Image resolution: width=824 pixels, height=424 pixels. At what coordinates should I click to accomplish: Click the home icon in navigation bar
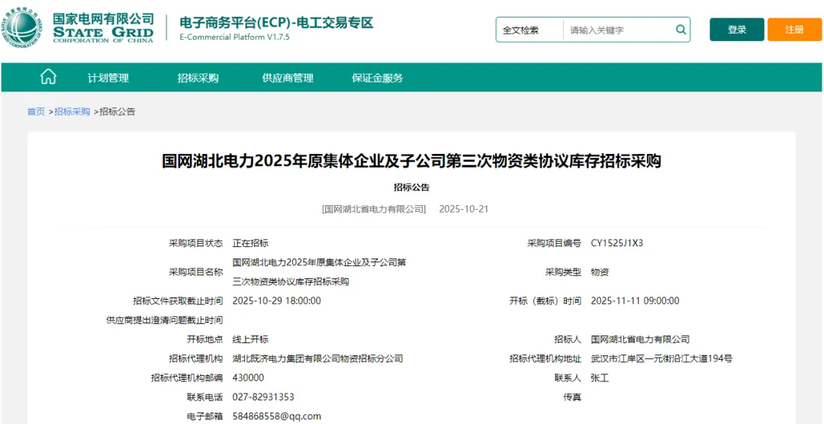tap(48, 77)
